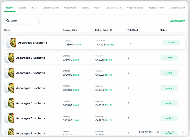Select third row's Asparagus Bruschetta image
The width and height of the screenshot is (190, 137).
point(10,73)
